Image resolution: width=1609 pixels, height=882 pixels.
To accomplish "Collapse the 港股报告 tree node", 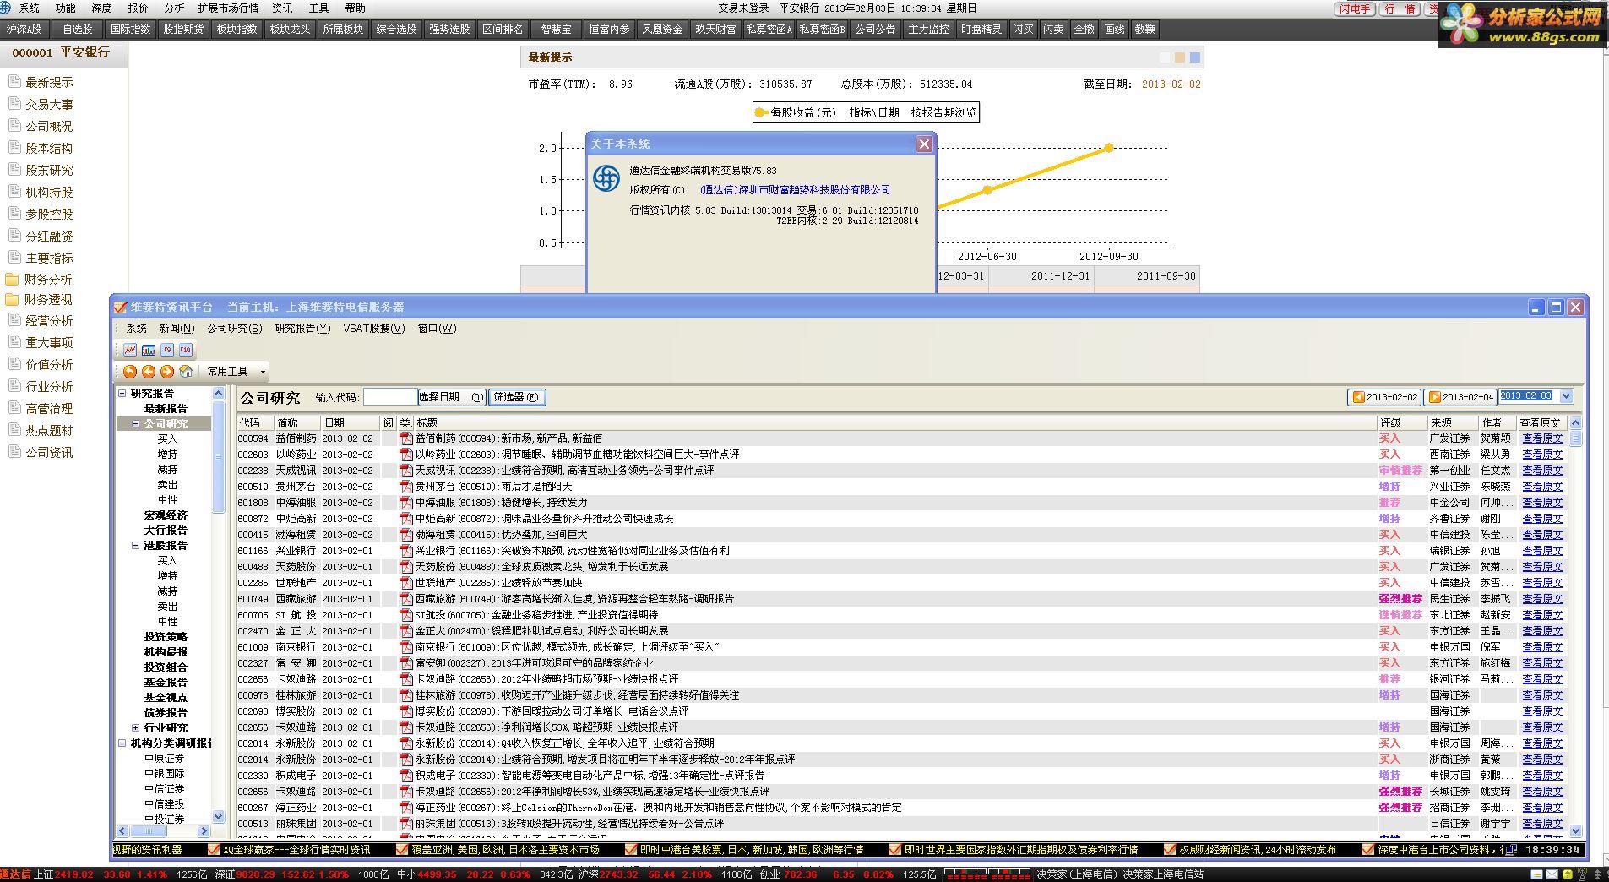I will pos(135,546).
